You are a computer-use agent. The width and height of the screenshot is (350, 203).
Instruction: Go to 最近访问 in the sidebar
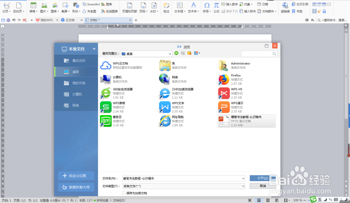[76, 61]
